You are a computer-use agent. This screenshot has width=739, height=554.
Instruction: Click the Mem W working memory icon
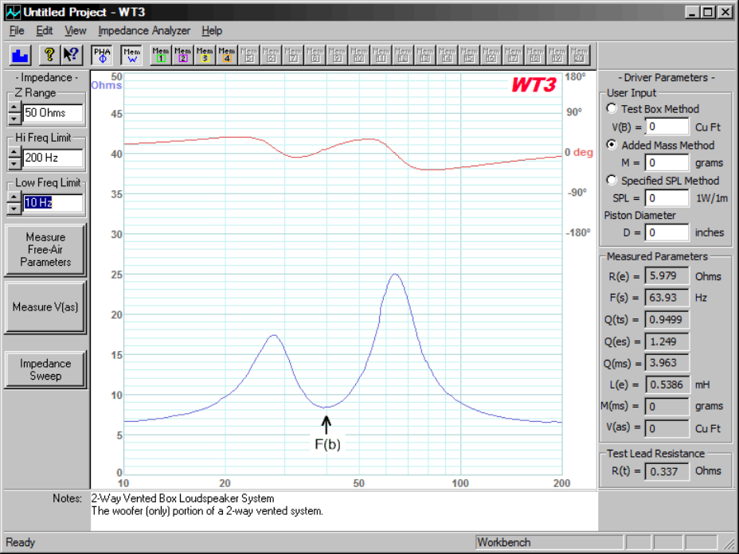132,55
